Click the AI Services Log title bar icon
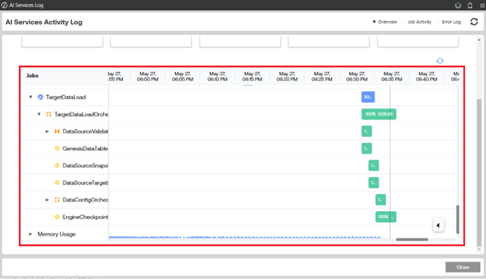The height and width of the screenshot is (279, 486). point(4,5)
